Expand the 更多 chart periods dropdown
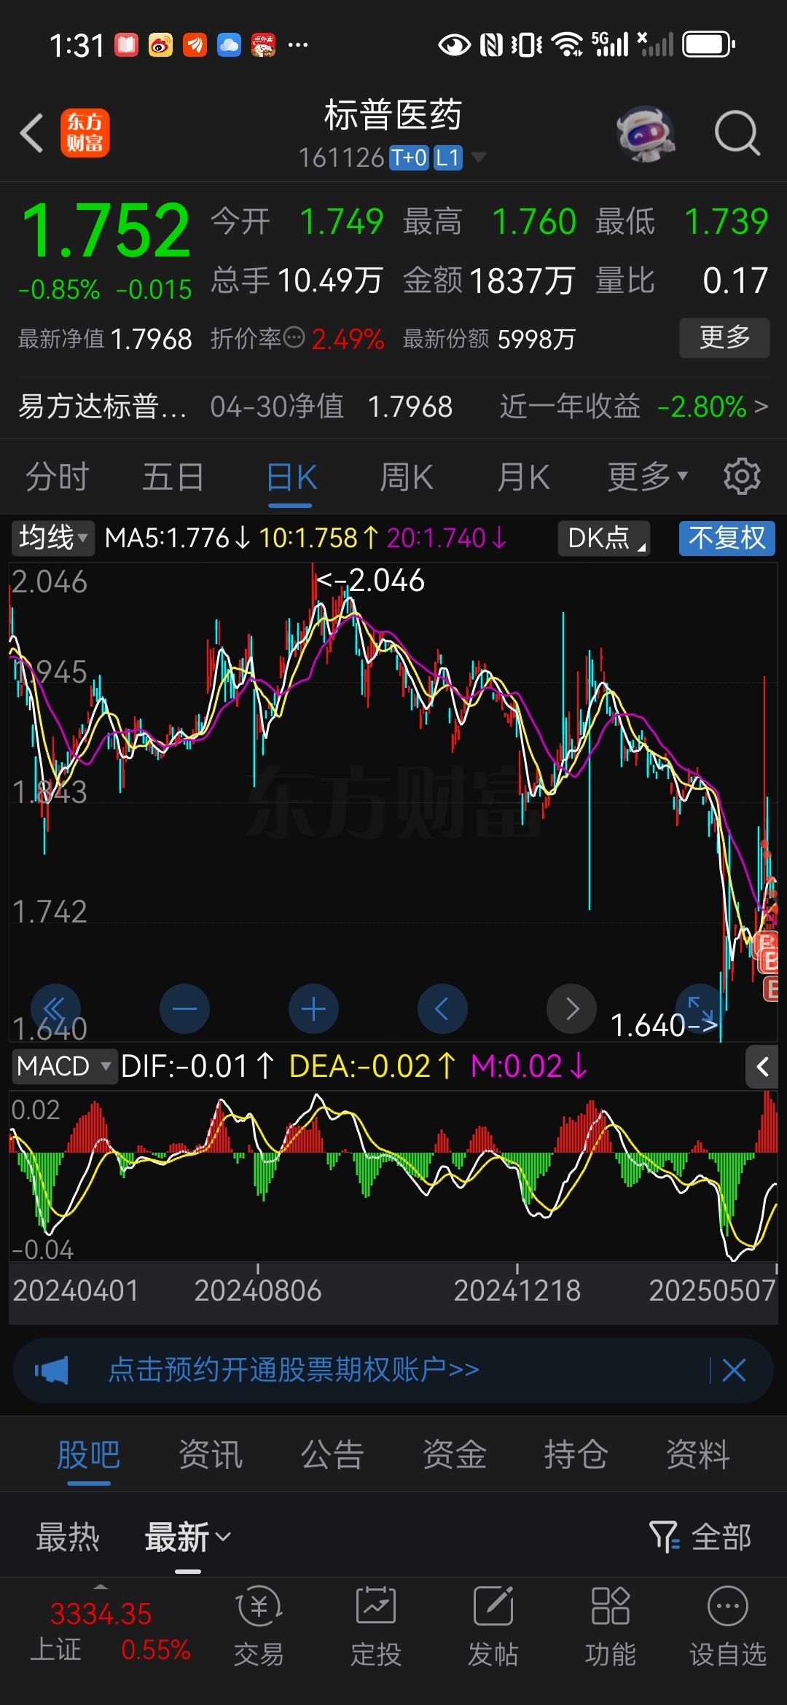Screen dimensions: 787x1705 click(x=648, y=477)
